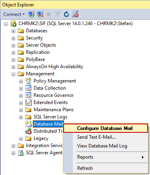Select the Policy Management label
This screenshot has height=175, width=150.
tap(55, 81)
